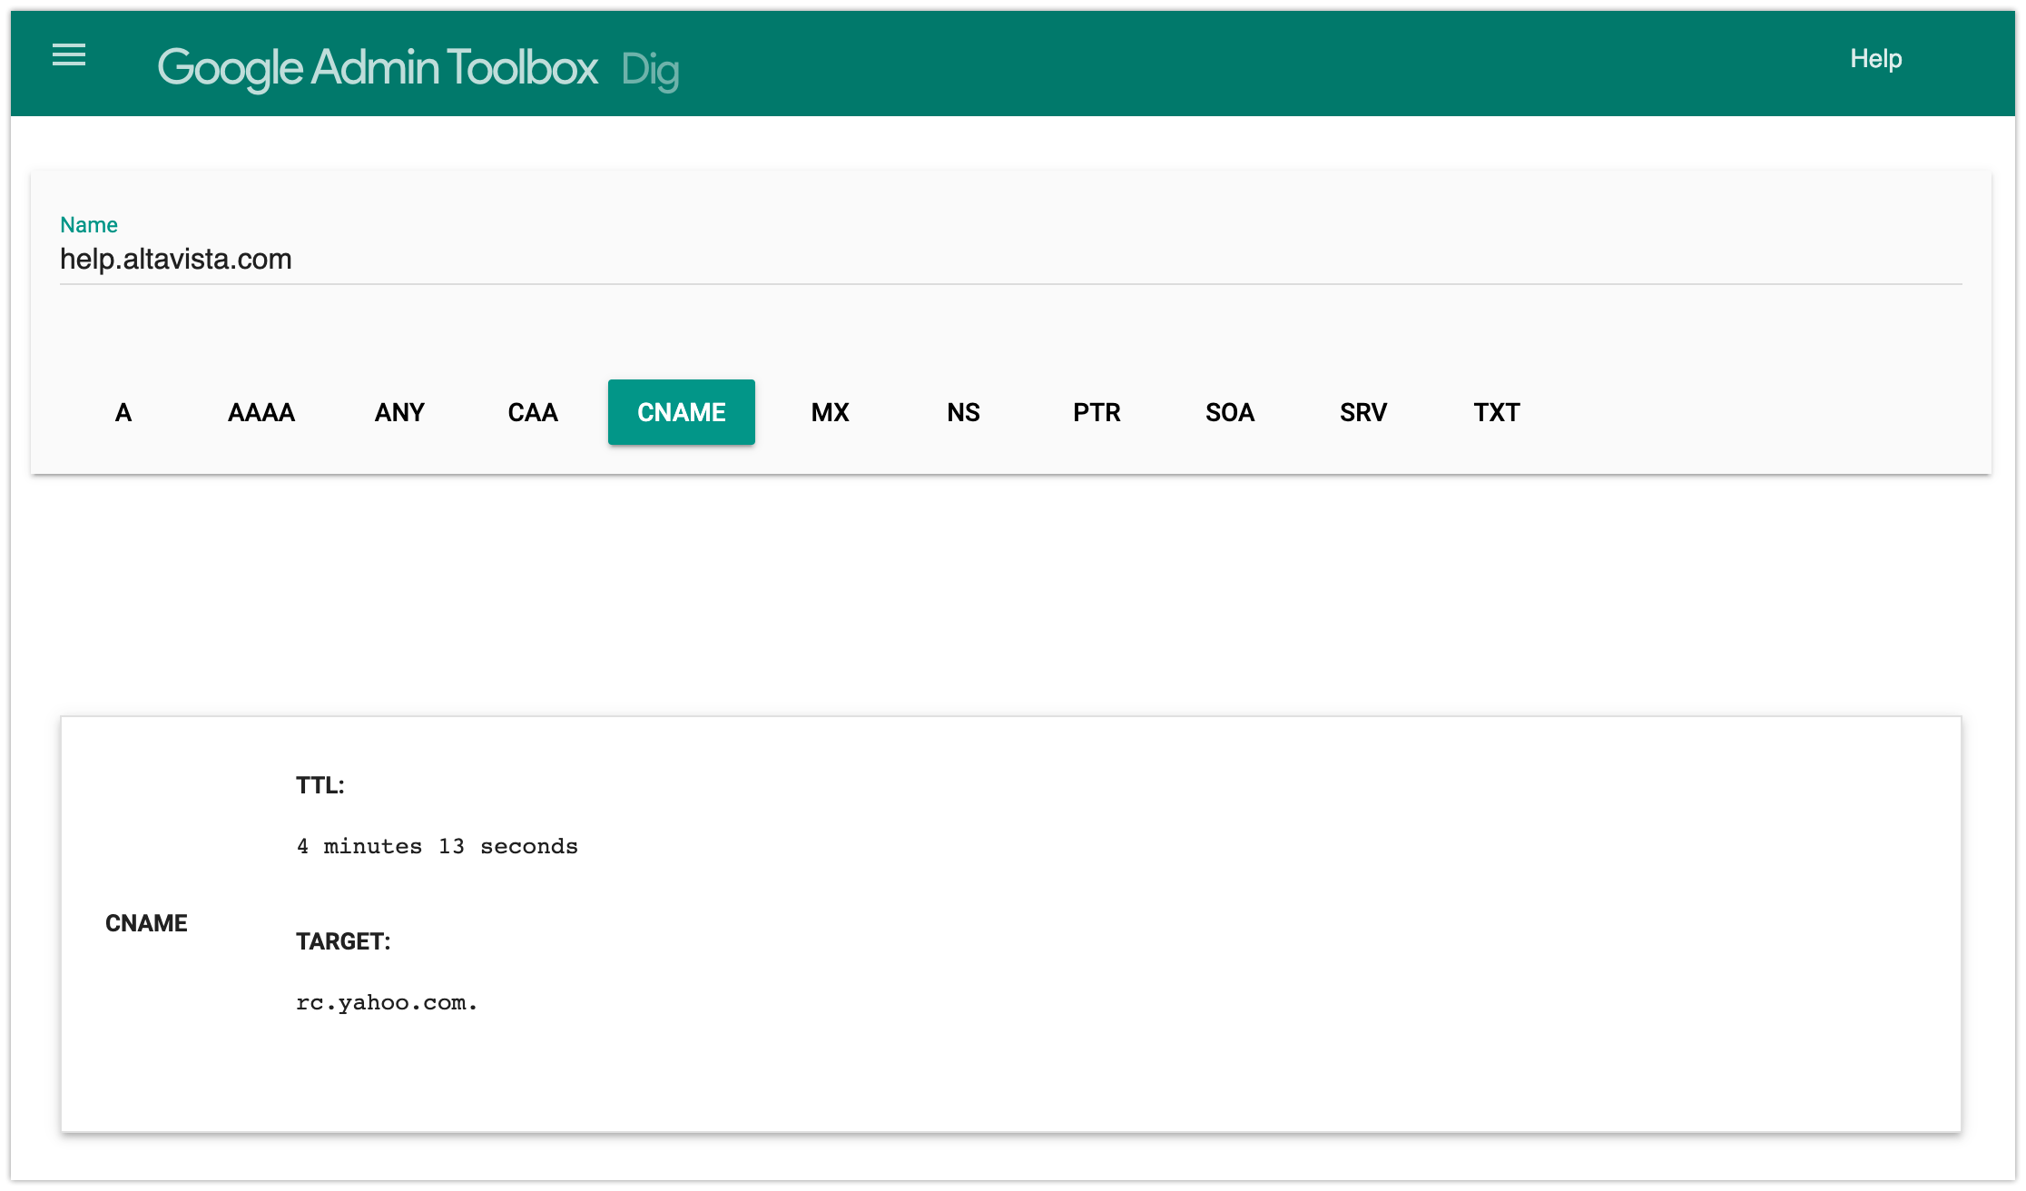This screenshot has height=1191, width=2026.
Task: Click the TTL value text
Action: click(x=437, y=847)
